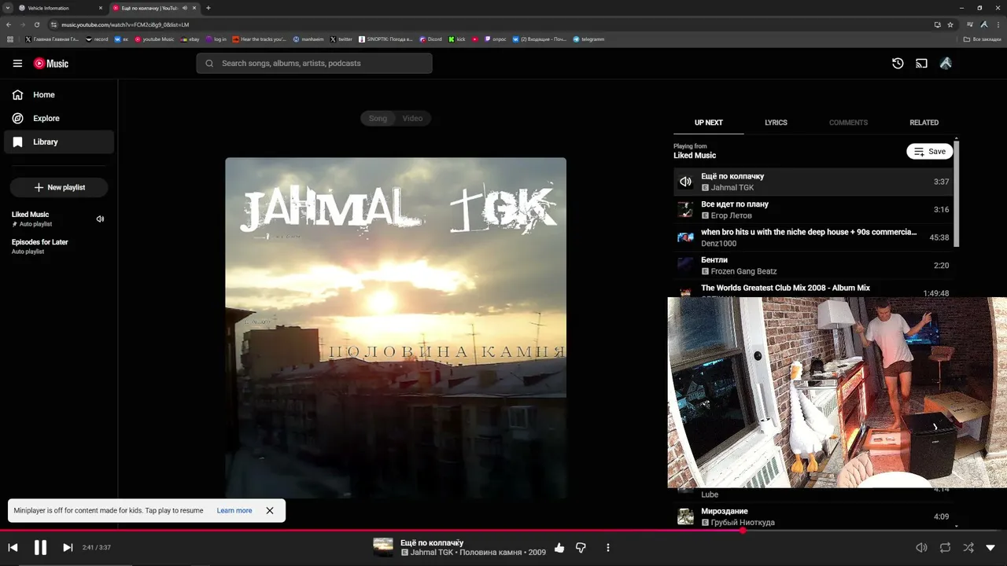Play The Worlds Greatest Club Mix 2008
1007x566 pixels.
pyautogui.click(x=813, y=289)
